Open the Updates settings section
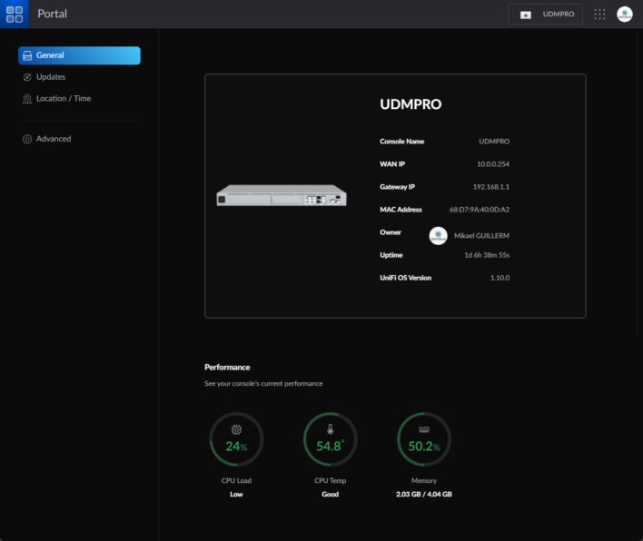This screenshot has width=643, height=541. 51,77
